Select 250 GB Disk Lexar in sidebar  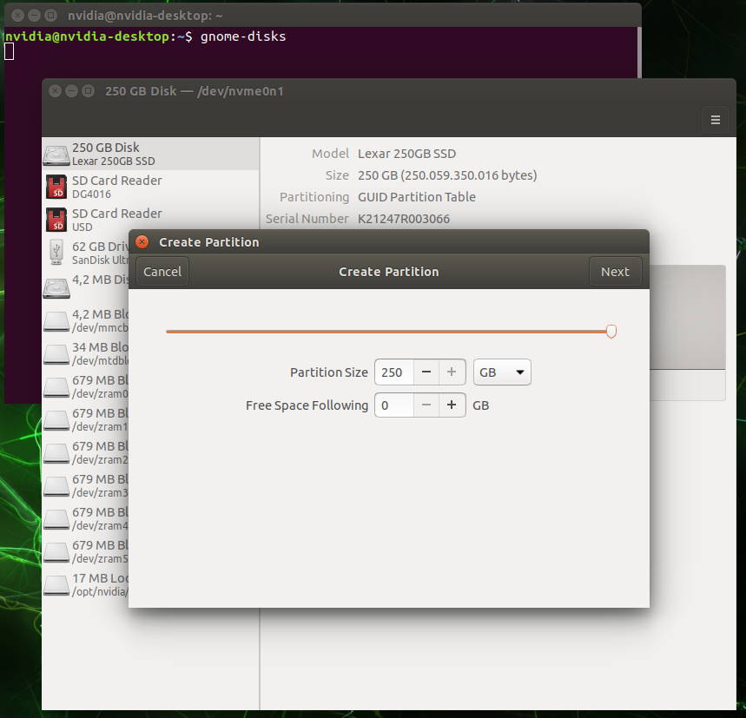coord(151,154)
